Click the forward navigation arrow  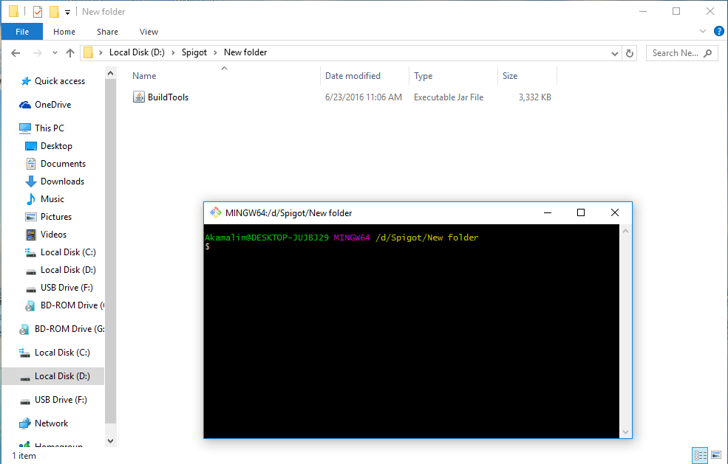tap(37, 53)
